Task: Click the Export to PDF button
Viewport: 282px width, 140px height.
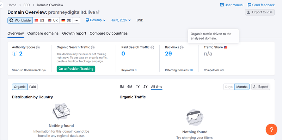Action: [x=260, y=12]
